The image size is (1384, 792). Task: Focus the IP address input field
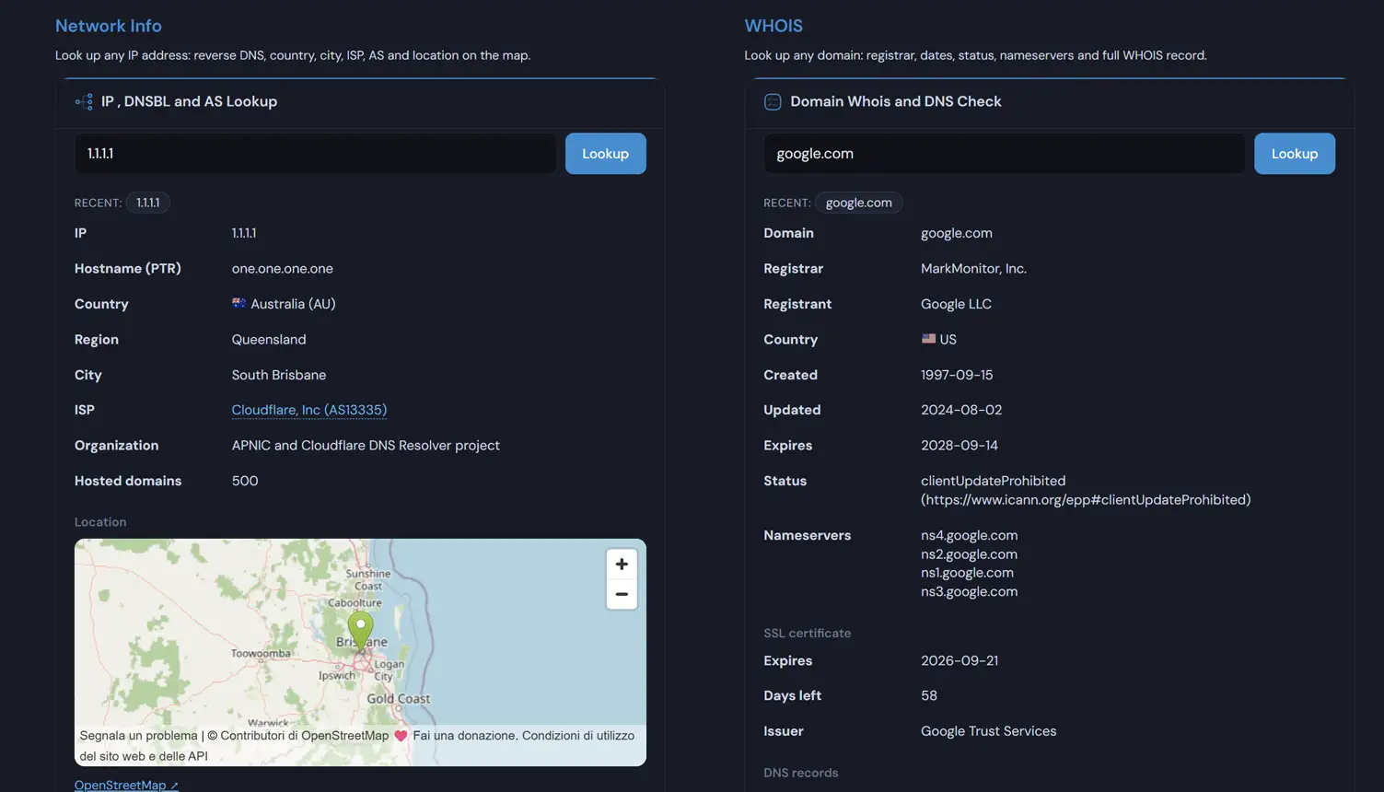(315, 154)
